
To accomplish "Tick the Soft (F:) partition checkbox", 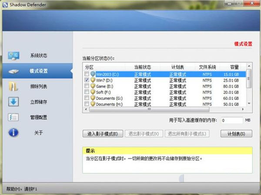I will point(87,92).
